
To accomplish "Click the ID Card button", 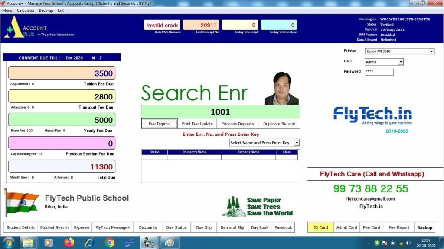I will point(321,227).
